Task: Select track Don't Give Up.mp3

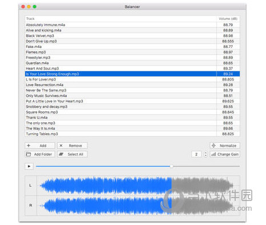Action: [x=132, y=41]
